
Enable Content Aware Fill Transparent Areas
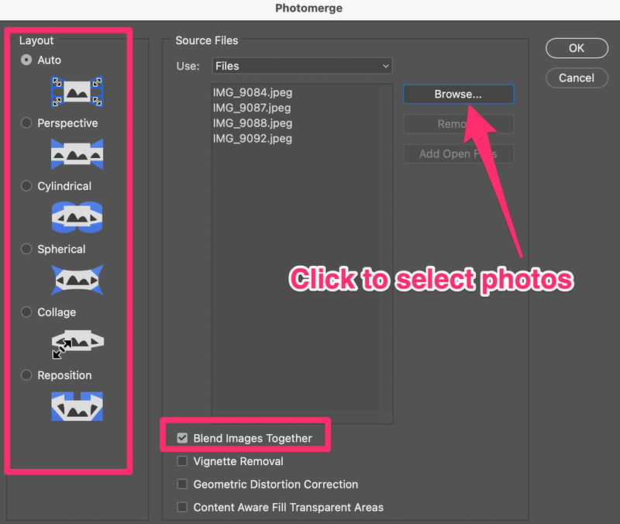[x=183, y=508]
